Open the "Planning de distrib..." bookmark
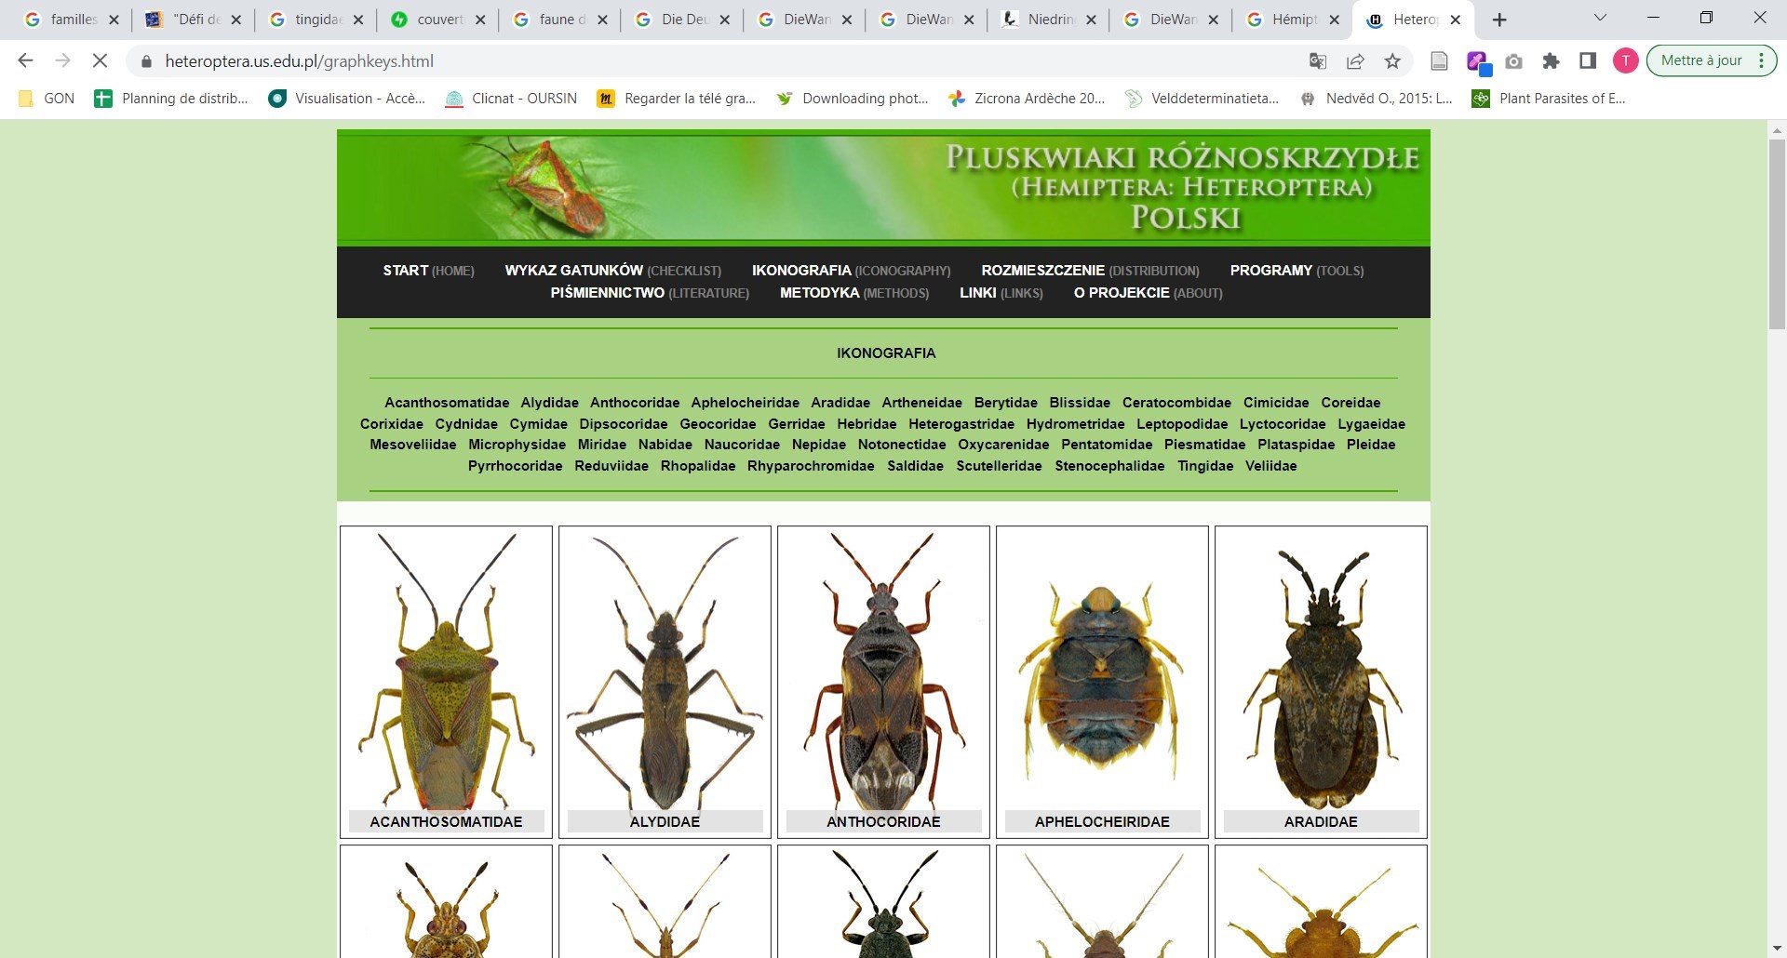Screen dimensions: 1787x958 (171, 99)
